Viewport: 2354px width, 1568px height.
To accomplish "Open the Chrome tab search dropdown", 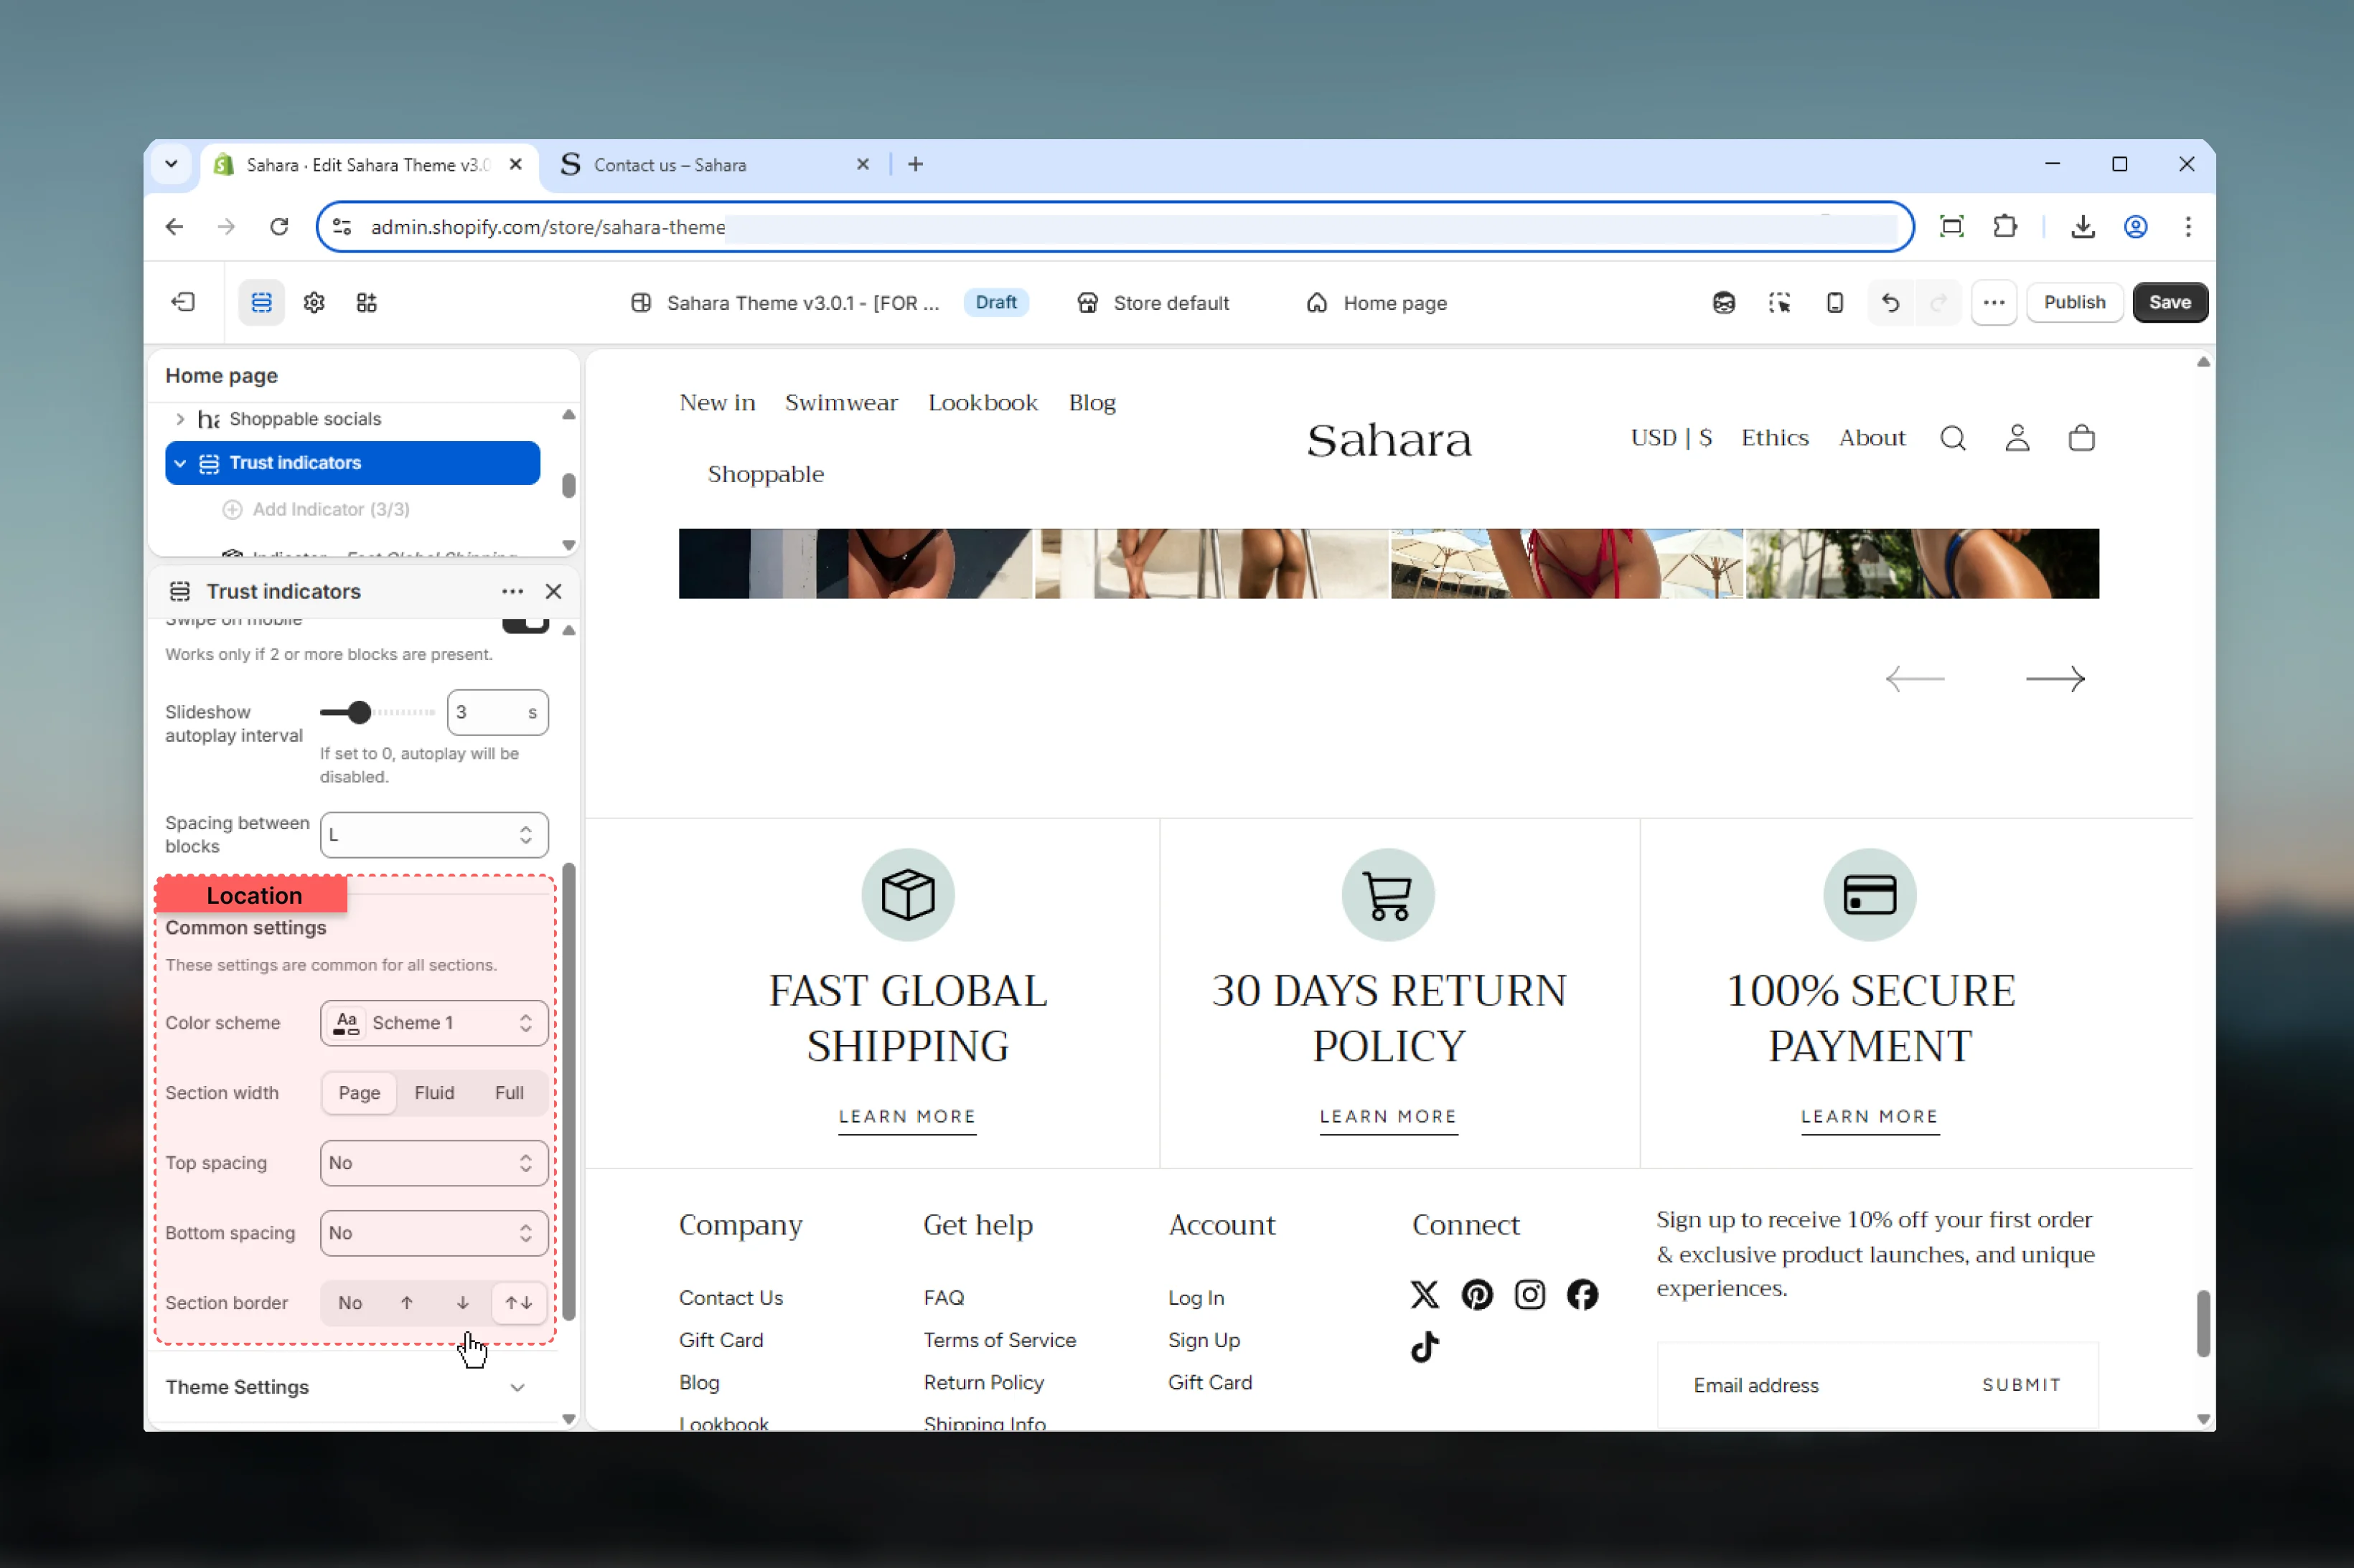I will [171, 164].
